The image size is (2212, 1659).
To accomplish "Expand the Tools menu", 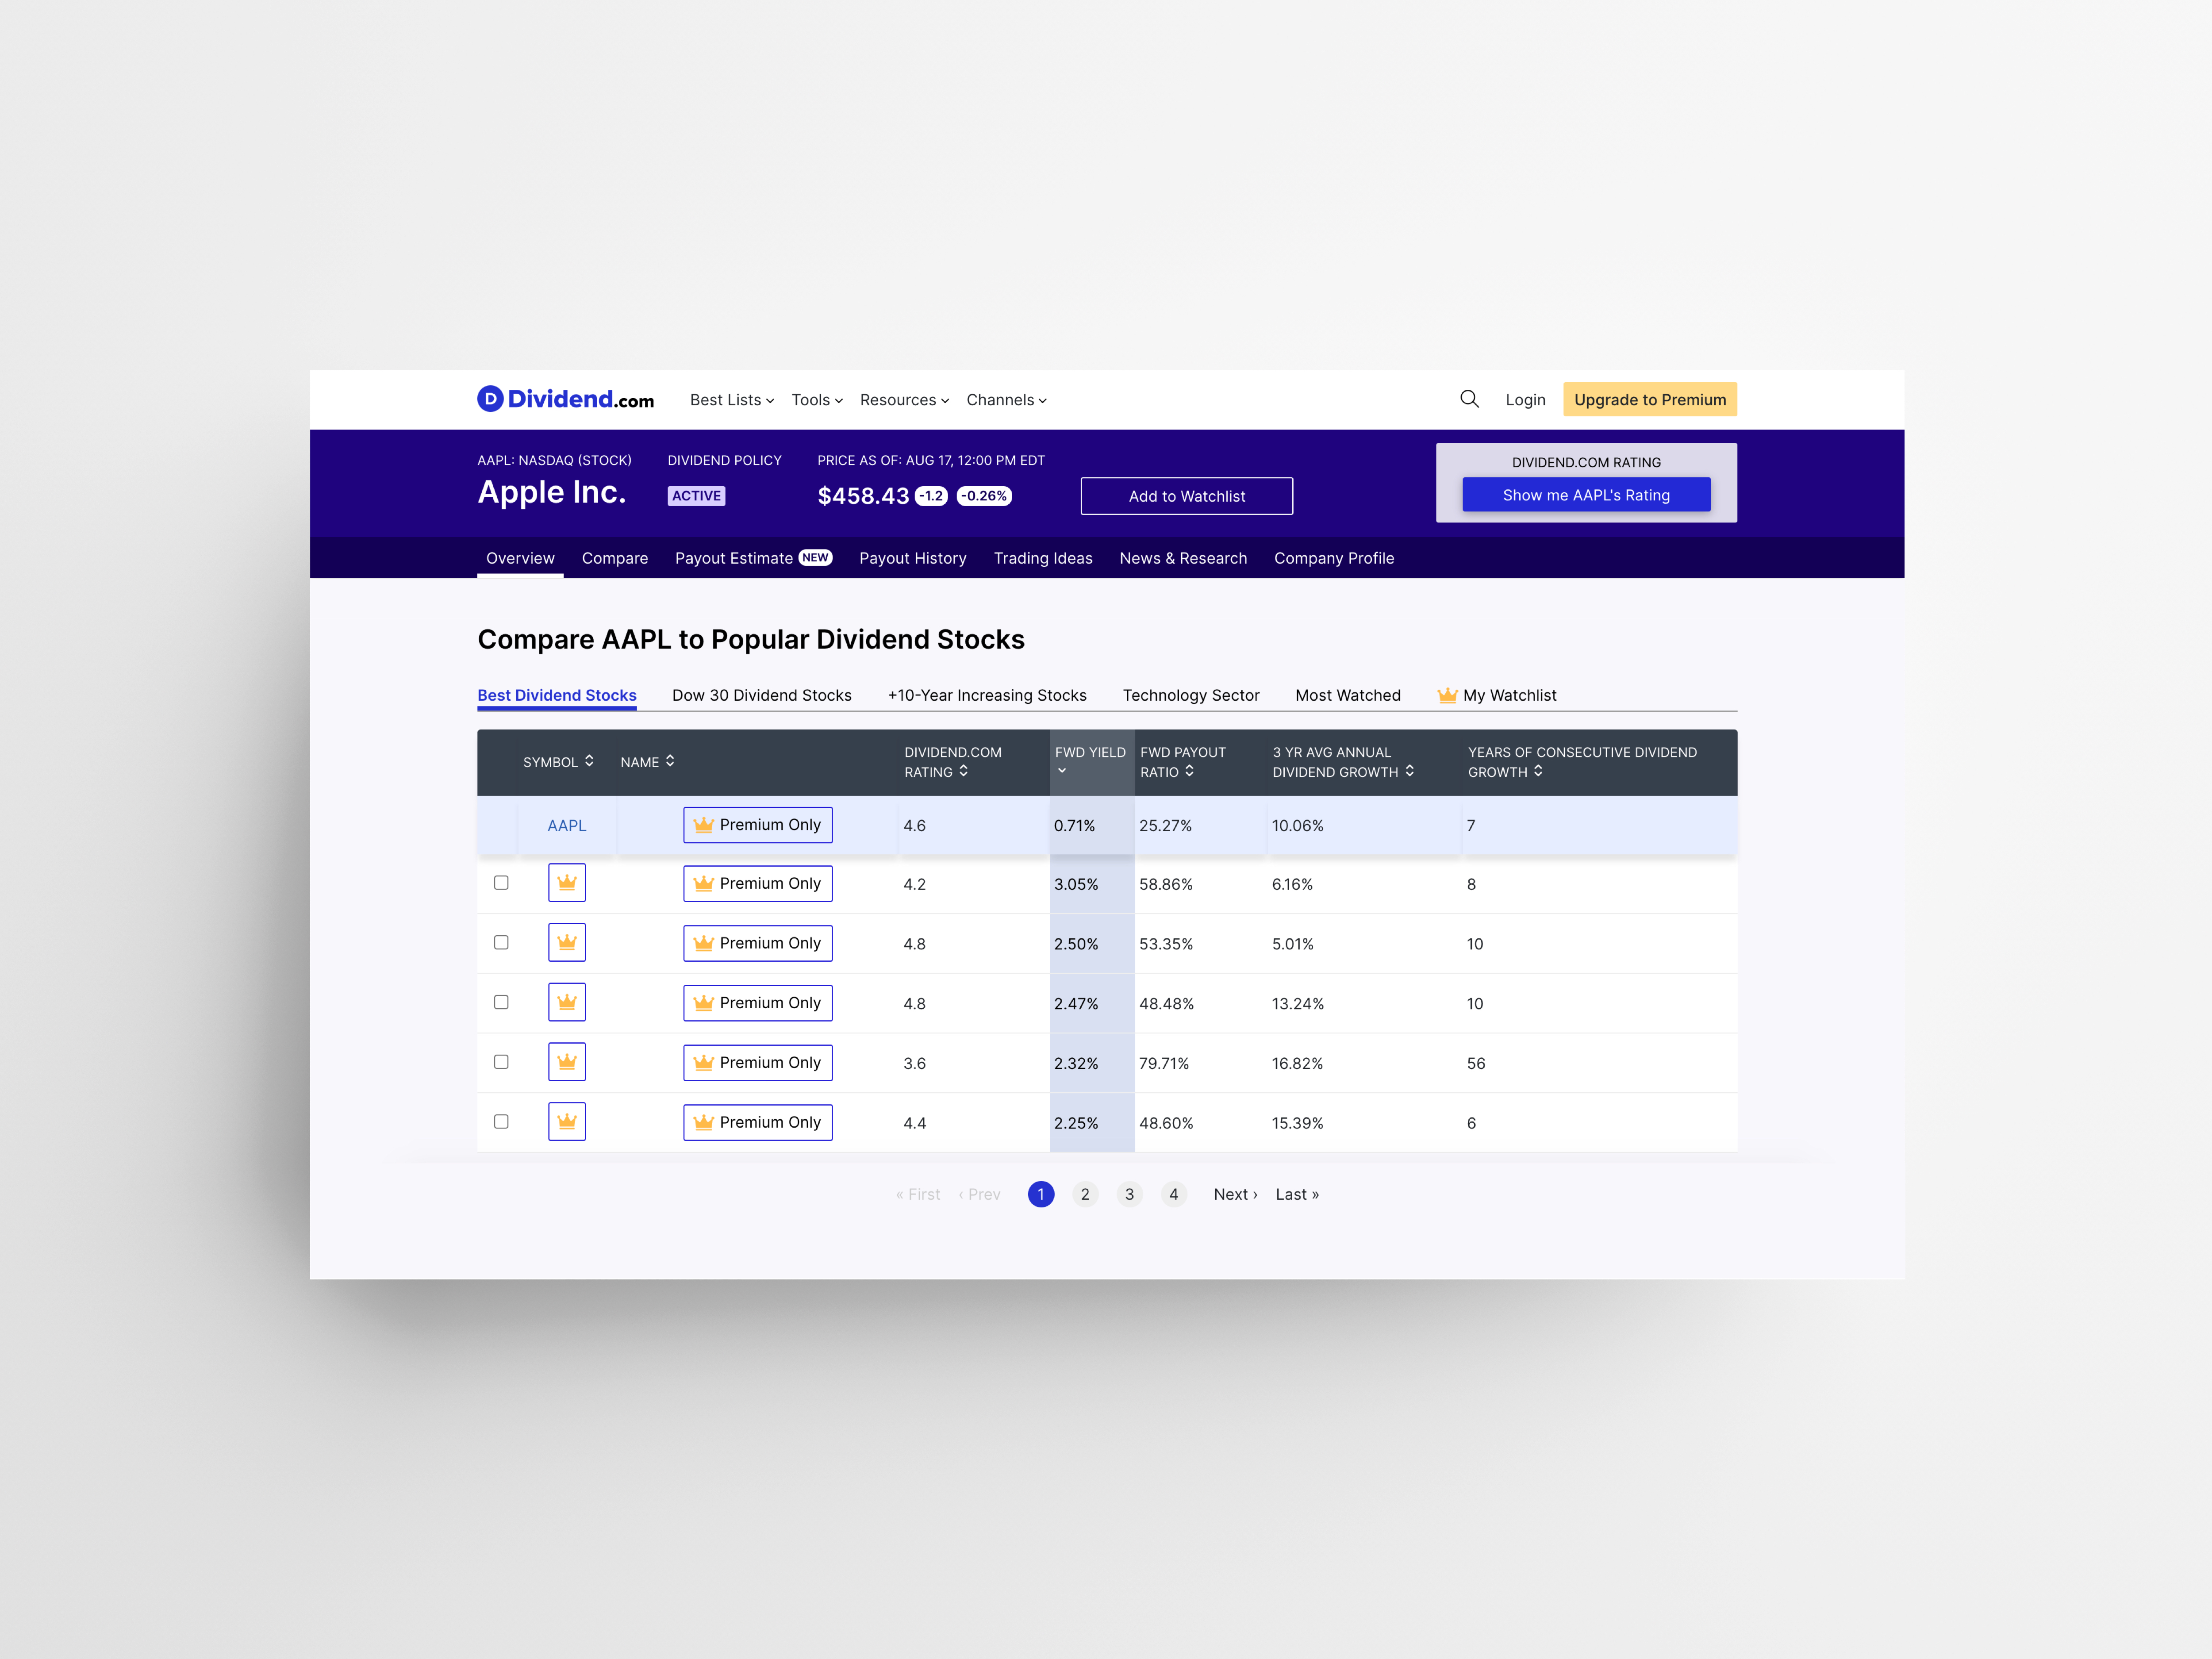I will 817,400.
